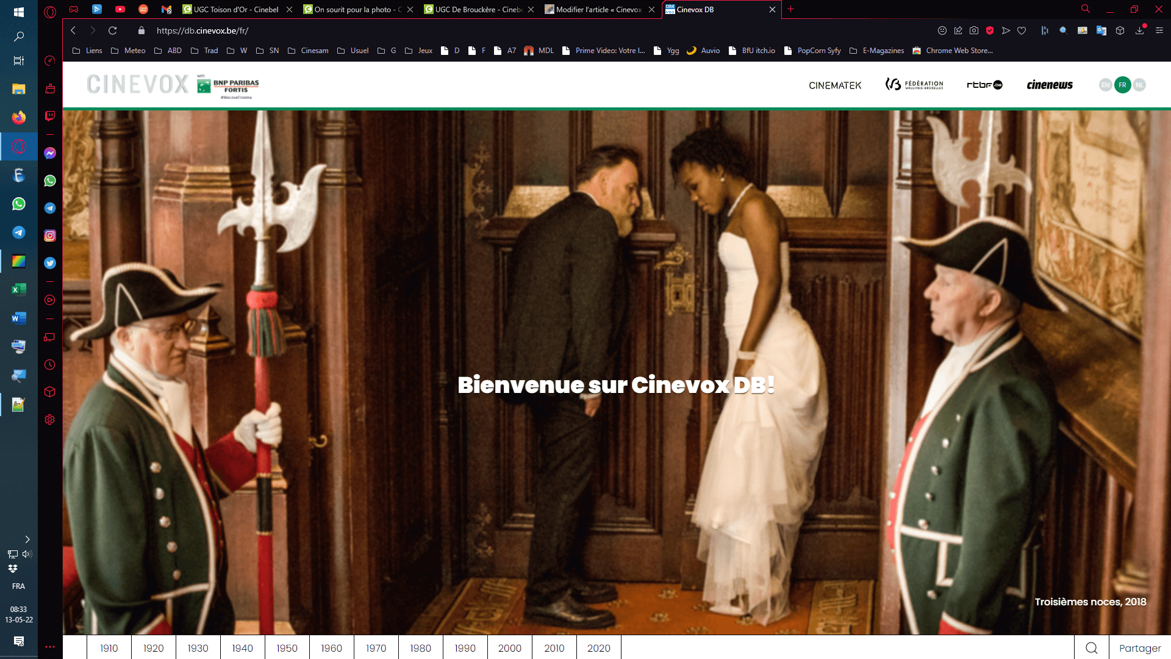The width and height of the screenshot is (1171, 659).
Task: Open Messenger in the Opera sidebar
Action: [x=50, y=153]
